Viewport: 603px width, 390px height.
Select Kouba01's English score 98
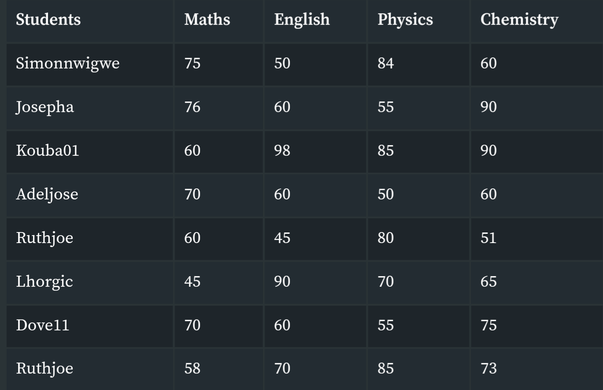point(316,151)
